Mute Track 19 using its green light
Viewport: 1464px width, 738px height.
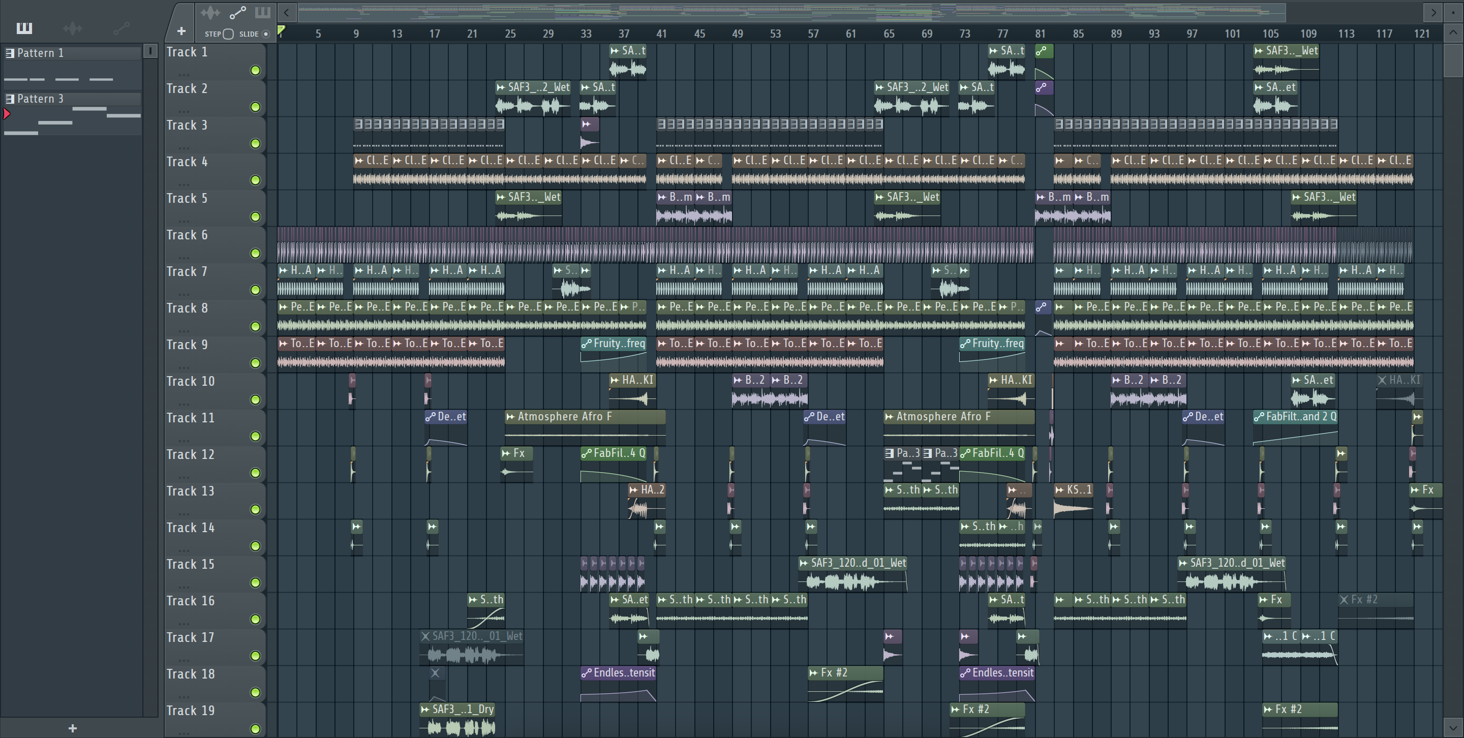coord(255,729)
